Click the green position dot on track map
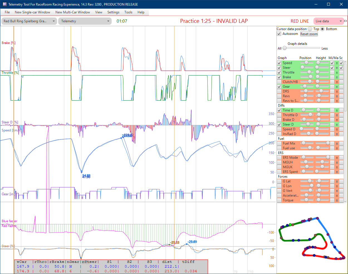Viewport: 348px width, 274px height. pos(290,224)
